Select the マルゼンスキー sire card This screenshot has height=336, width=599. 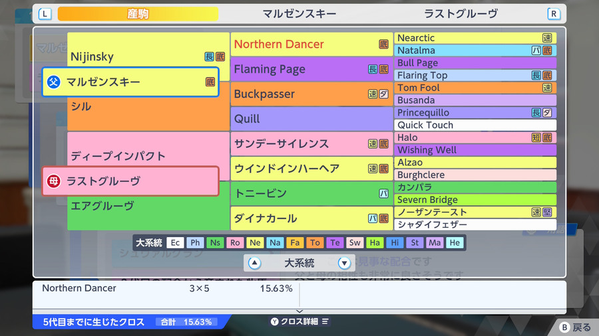tap(130, 82)
